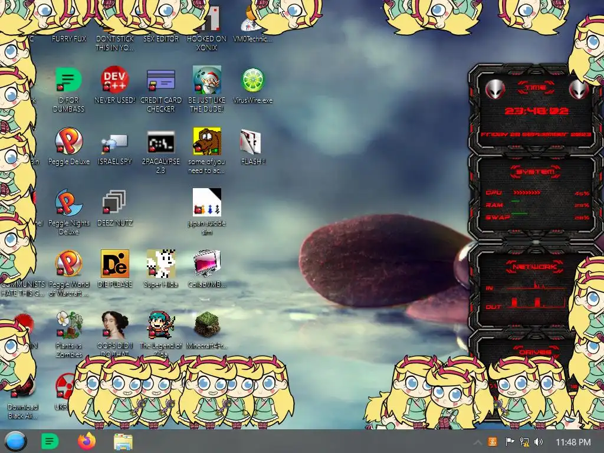
Task: Select the 2PACALYPSE 2.3 console icon
Action: [160, 142]
